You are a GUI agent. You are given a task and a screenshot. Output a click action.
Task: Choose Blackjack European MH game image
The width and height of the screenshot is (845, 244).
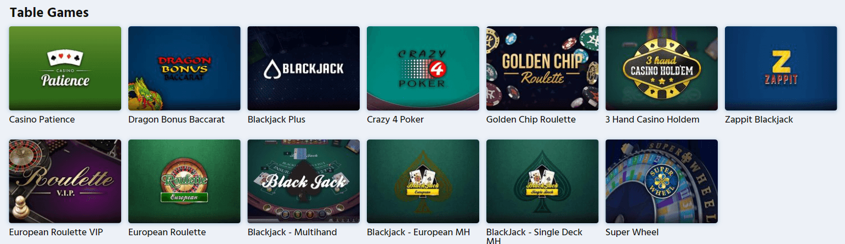click(x=423, y=181)
